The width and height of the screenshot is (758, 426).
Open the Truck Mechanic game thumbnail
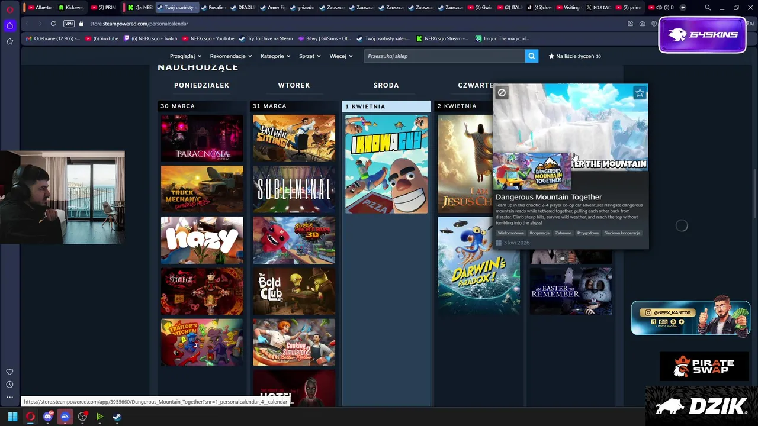(x=202, y=189)
